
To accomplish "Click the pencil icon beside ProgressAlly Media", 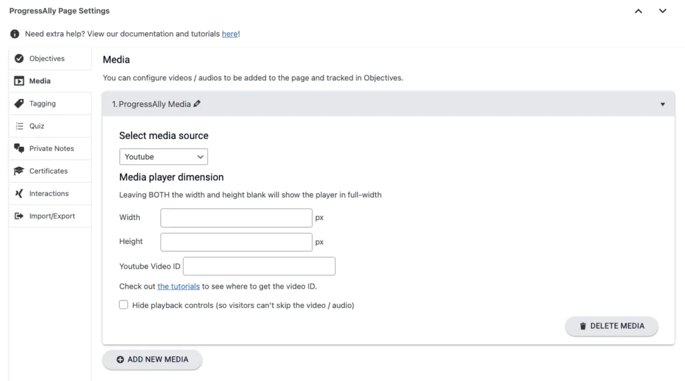I will point(197,104).
